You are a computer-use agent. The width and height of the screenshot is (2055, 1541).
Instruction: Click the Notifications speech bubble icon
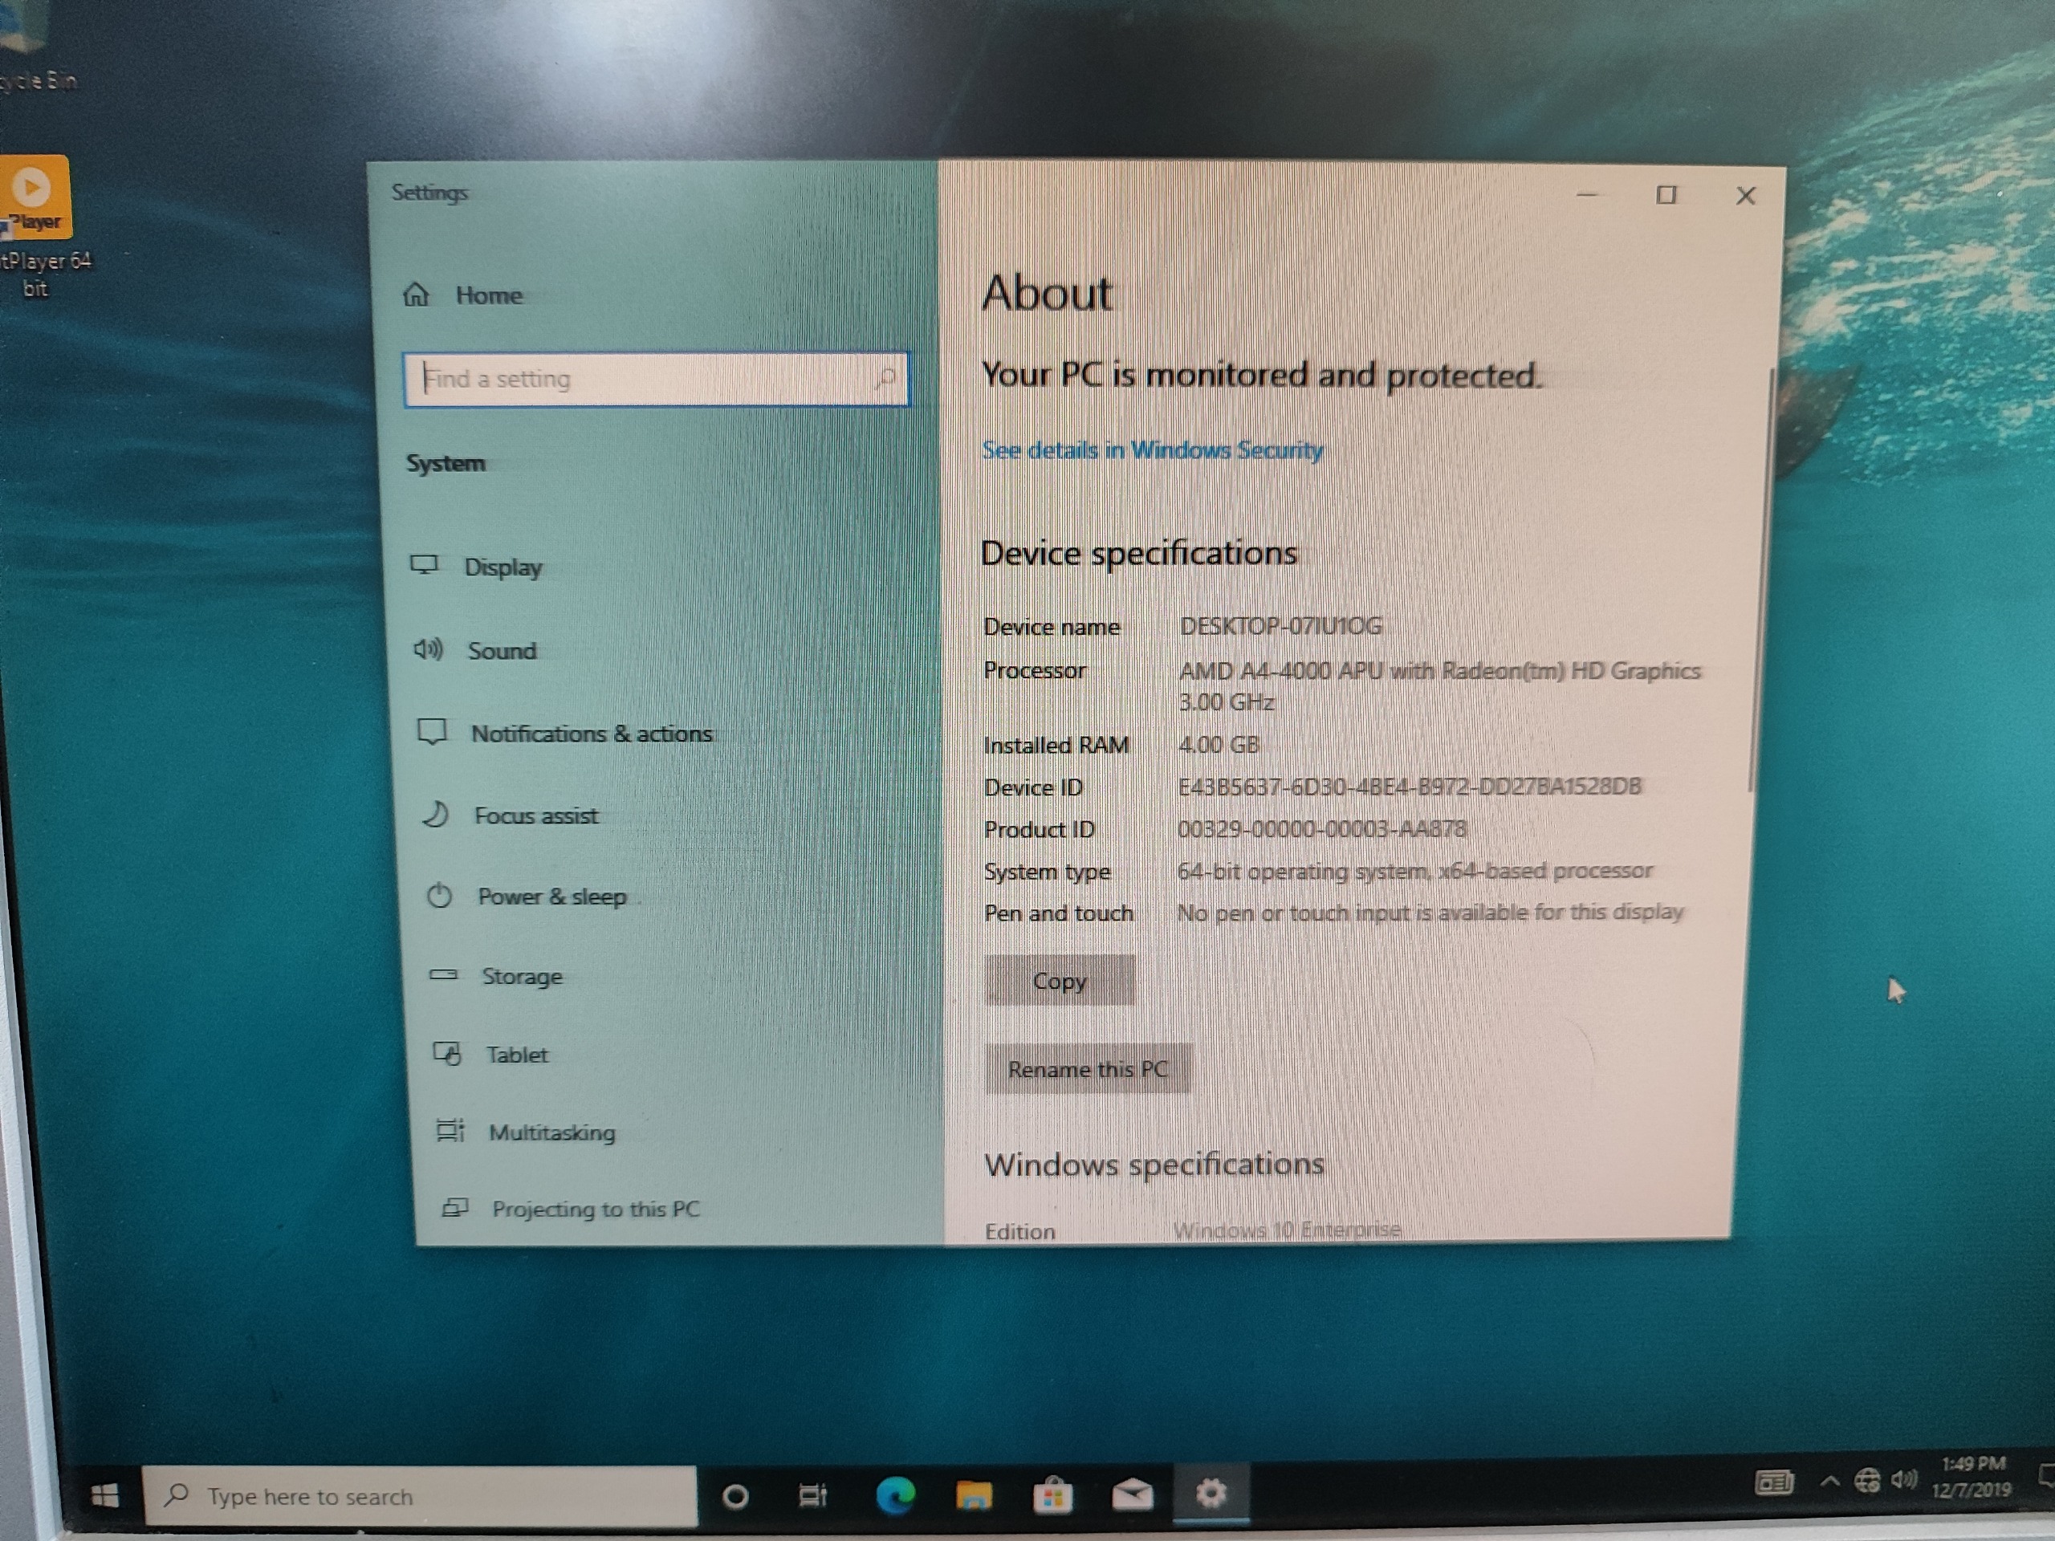(432, 732)
